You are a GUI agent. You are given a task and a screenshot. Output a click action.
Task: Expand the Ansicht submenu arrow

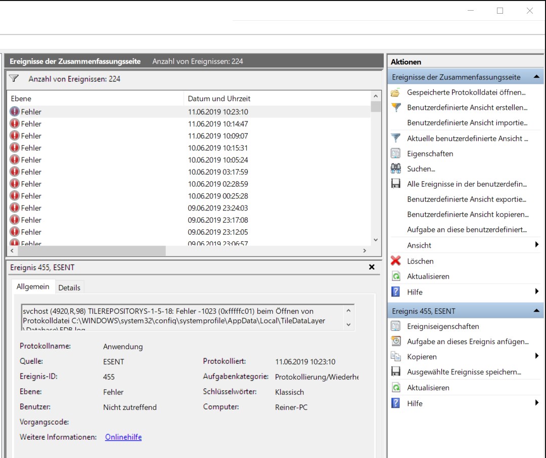[x=536, y=244]
